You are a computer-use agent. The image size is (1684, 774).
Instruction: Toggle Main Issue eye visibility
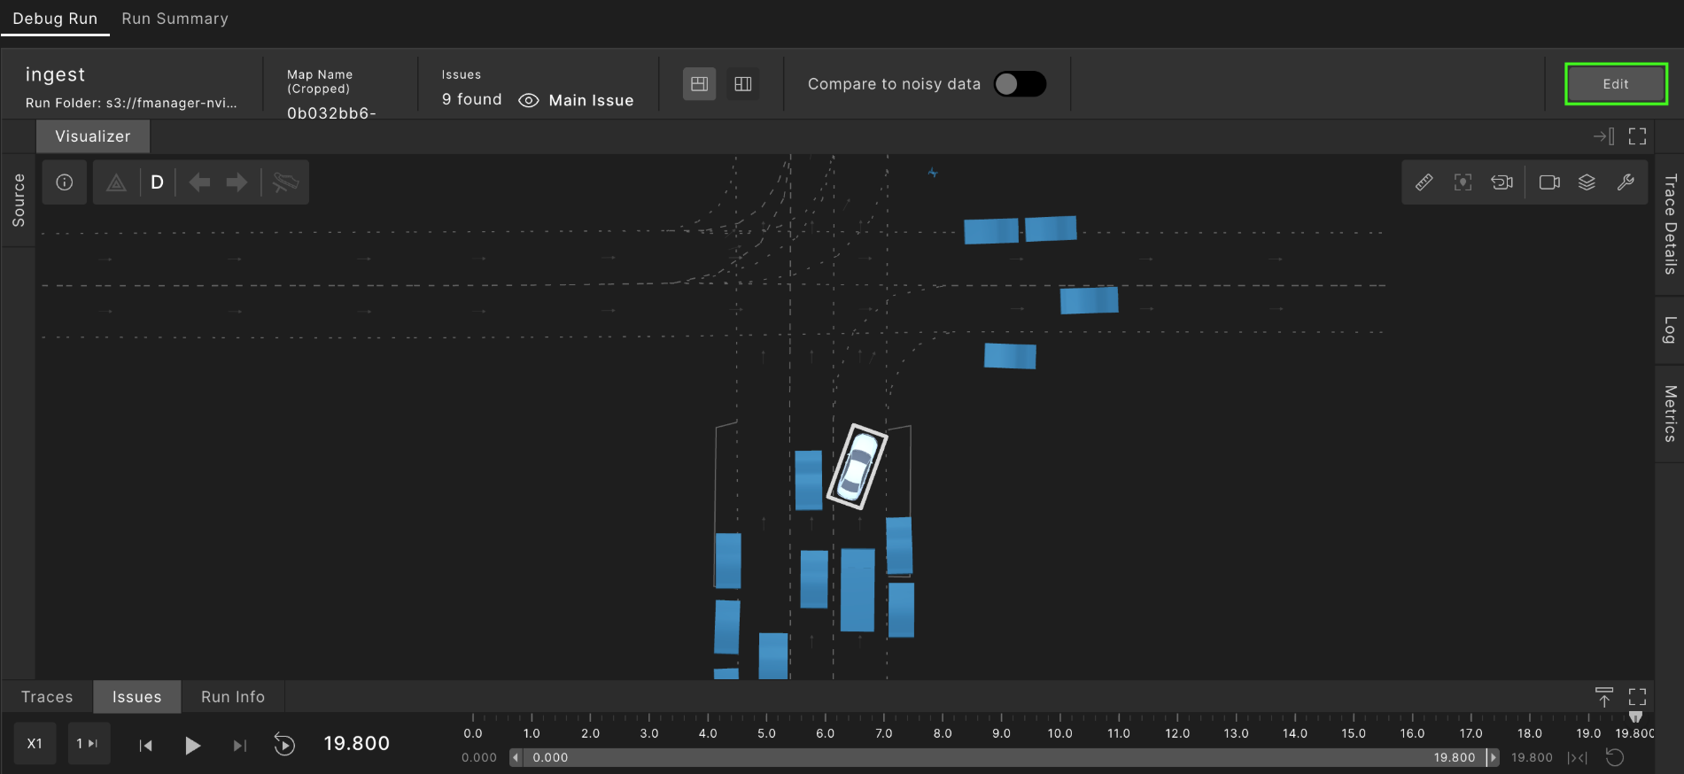[528, 101]
